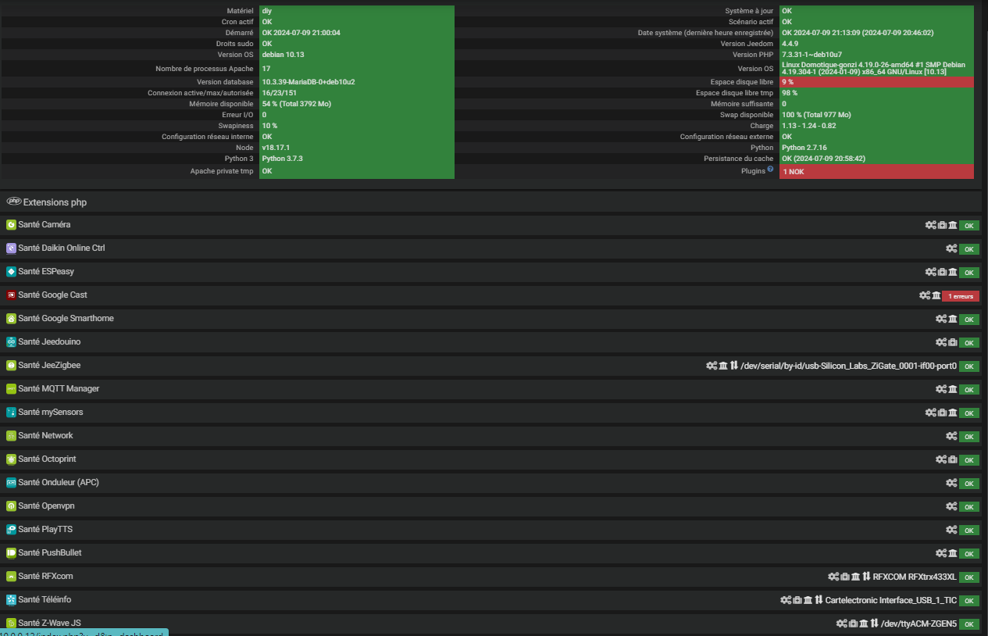988x636 pixels.
Task: Expand the Santé mySensors panel
Action: pos(492,413)
